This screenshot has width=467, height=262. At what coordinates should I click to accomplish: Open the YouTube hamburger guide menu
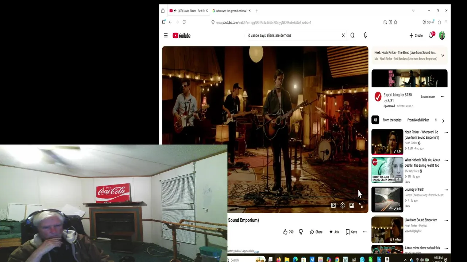tap(166, 35)
